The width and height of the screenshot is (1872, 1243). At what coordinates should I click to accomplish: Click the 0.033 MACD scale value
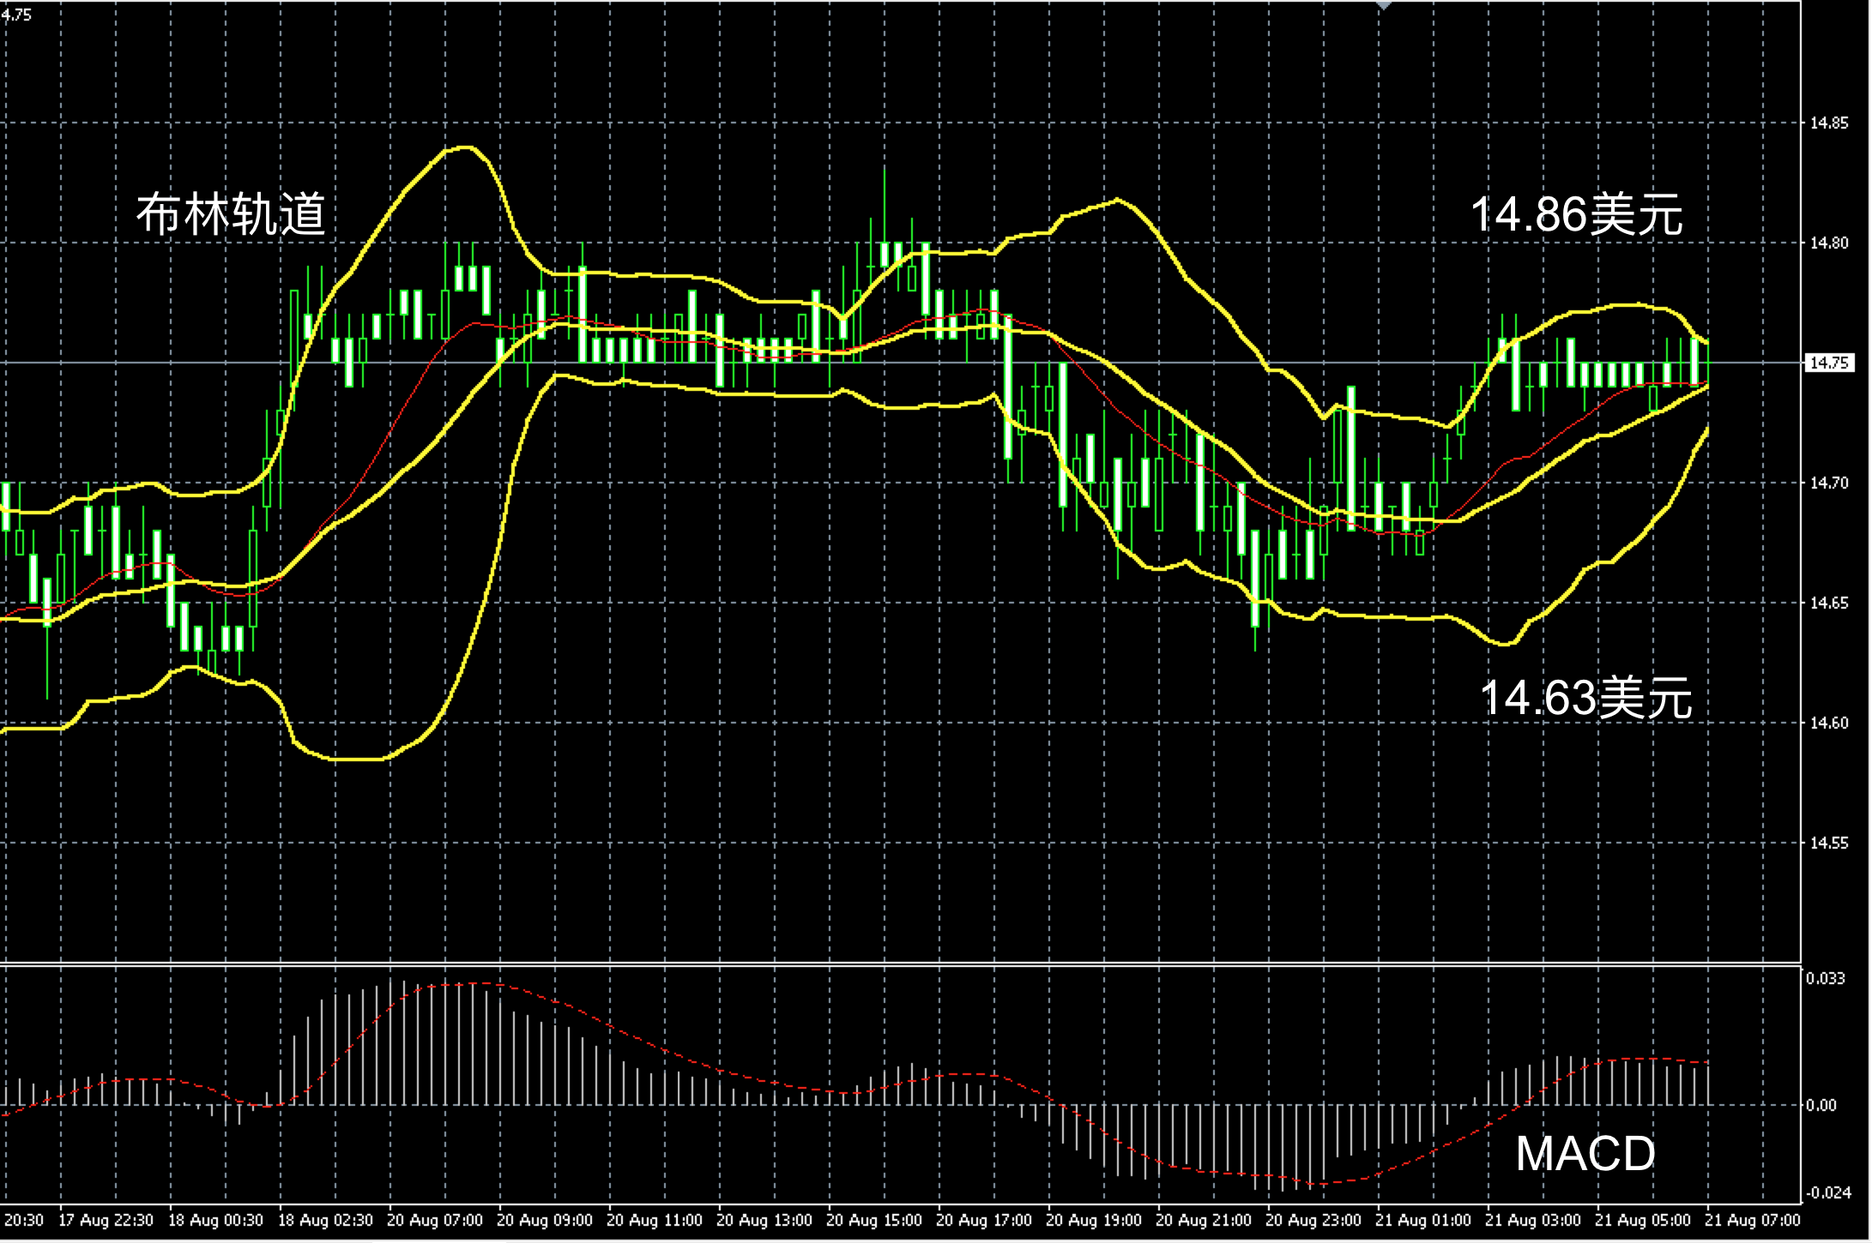1826,979
